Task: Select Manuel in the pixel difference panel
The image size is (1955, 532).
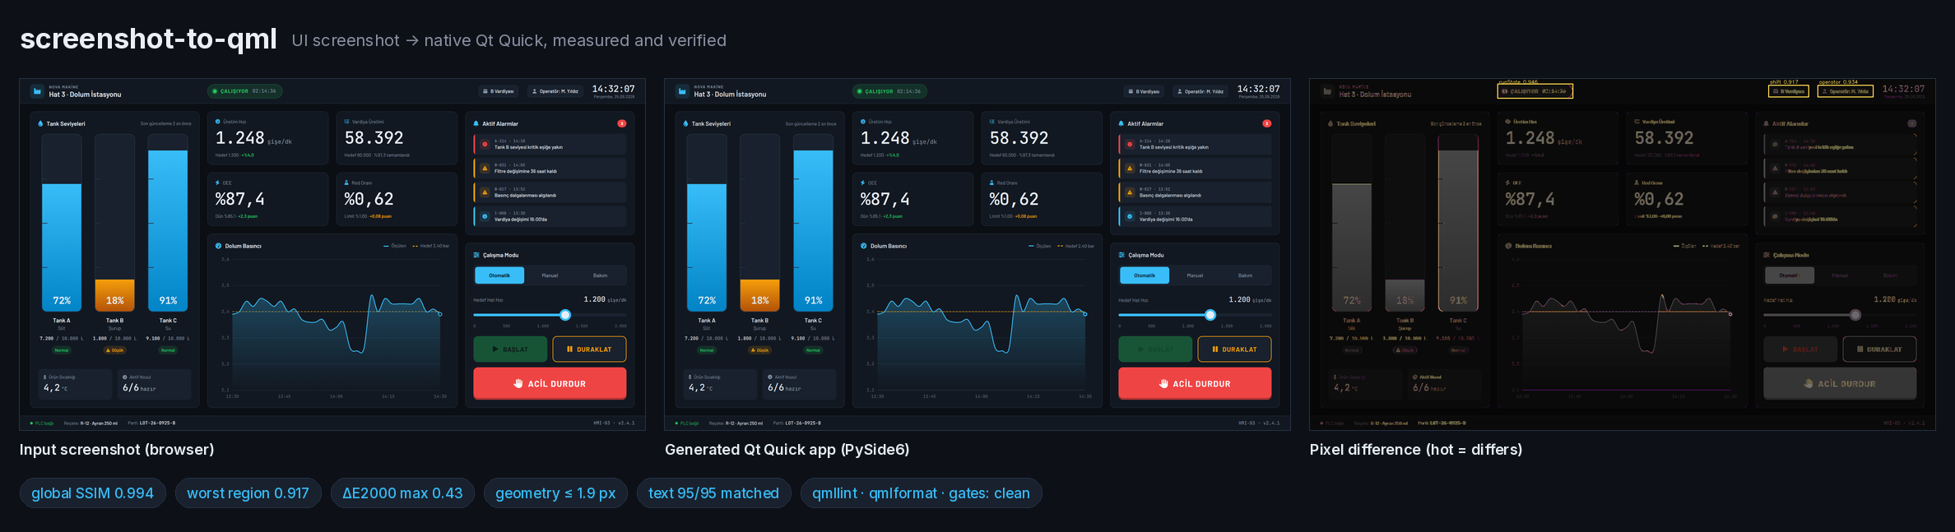Action: click(1840, 275)
